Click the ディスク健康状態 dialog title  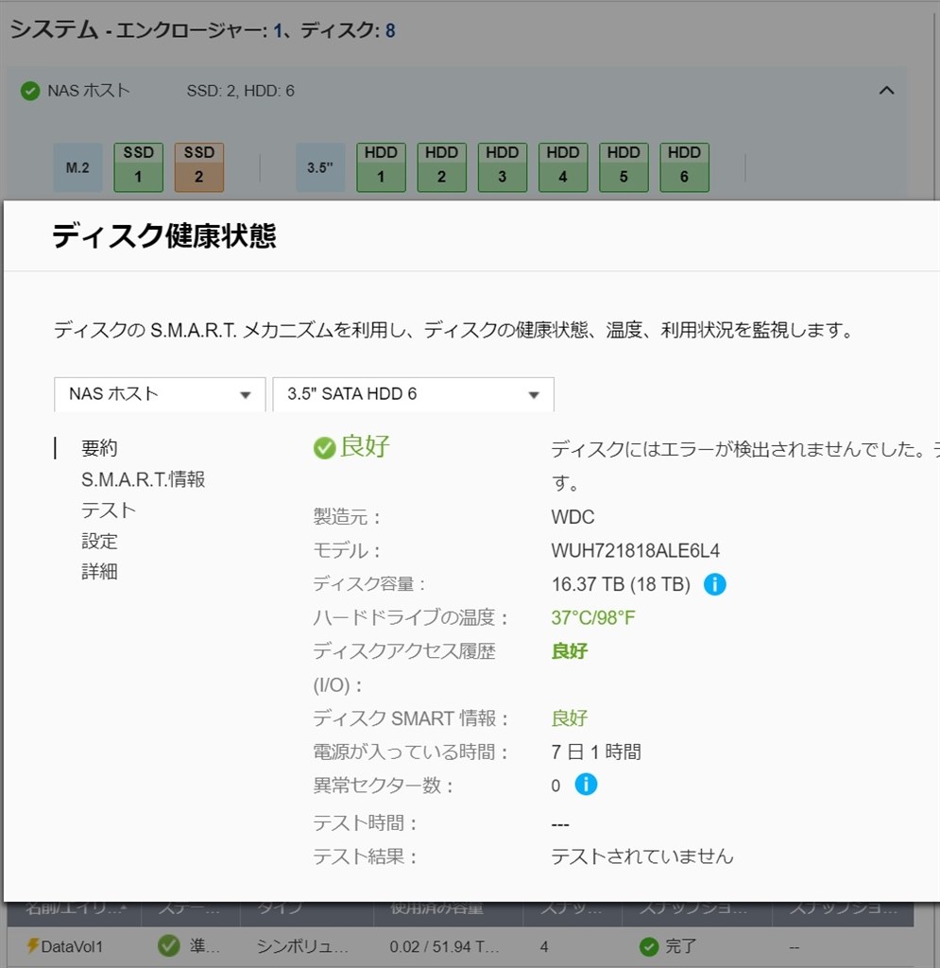[x=164, y=235]
